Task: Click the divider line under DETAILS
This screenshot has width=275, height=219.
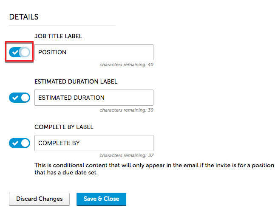Action: point(62,25)
